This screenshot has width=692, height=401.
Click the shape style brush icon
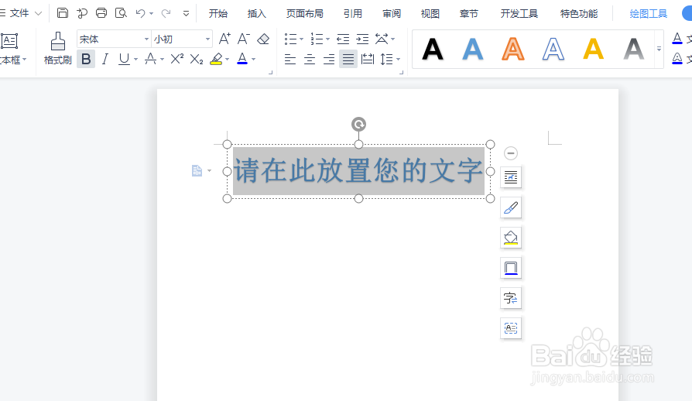pos(511,207)
